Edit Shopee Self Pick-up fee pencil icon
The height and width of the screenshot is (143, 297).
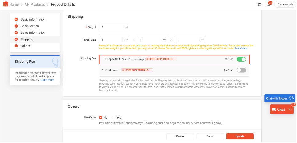point(232,59)
